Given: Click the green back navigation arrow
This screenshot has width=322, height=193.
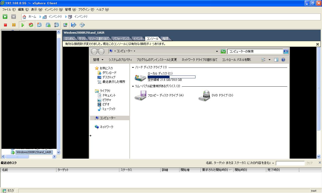Looking at the screenshot, I should pyautogui.click(x=5, y=17).
